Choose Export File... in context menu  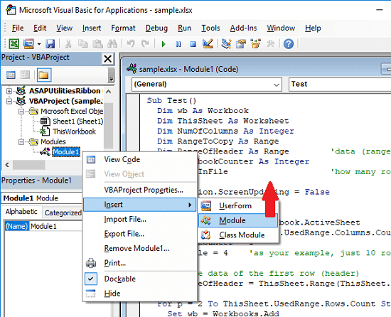tap(139, 234)
